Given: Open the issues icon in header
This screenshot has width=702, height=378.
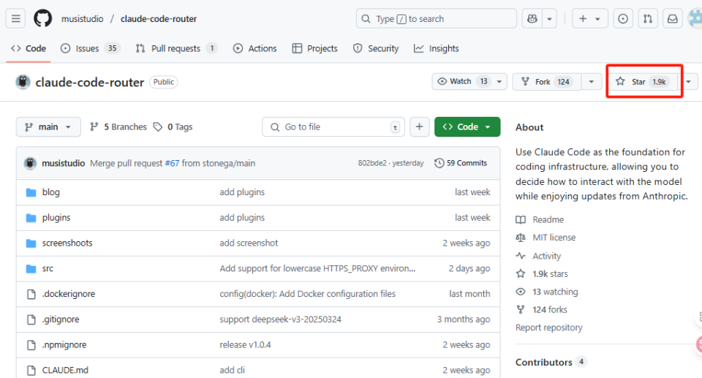Looking at the screenshot, I should (x=623, y=19).
